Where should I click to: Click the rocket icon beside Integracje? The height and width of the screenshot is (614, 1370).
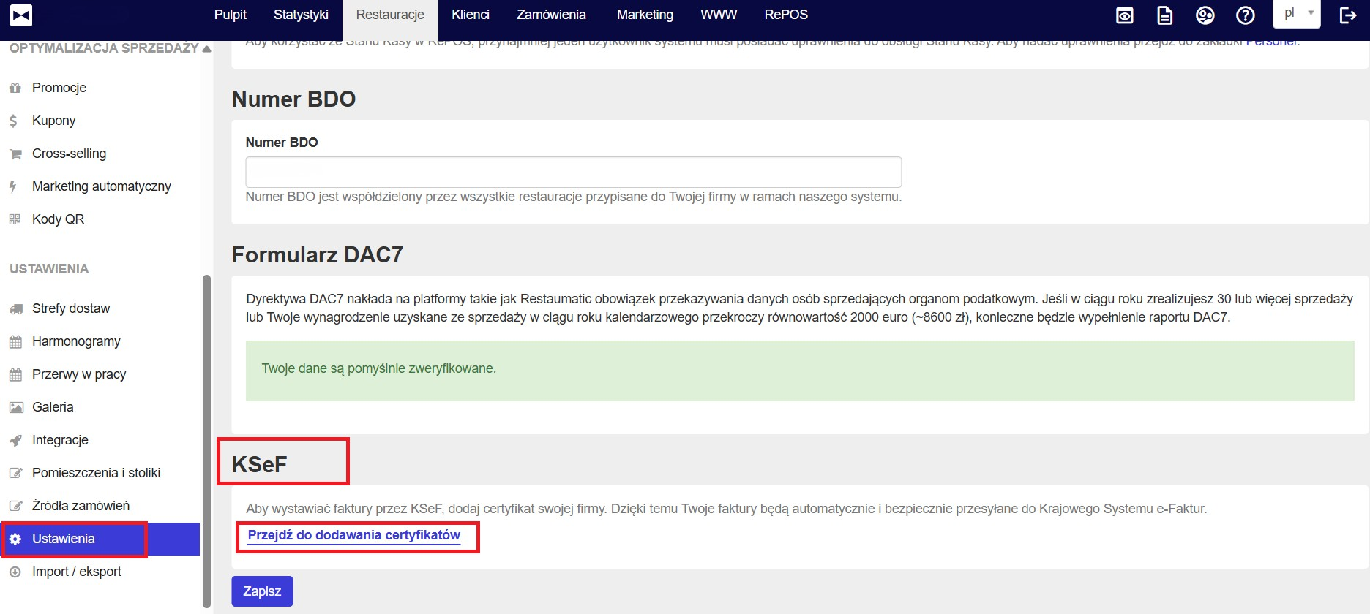(x=15, y=441)
